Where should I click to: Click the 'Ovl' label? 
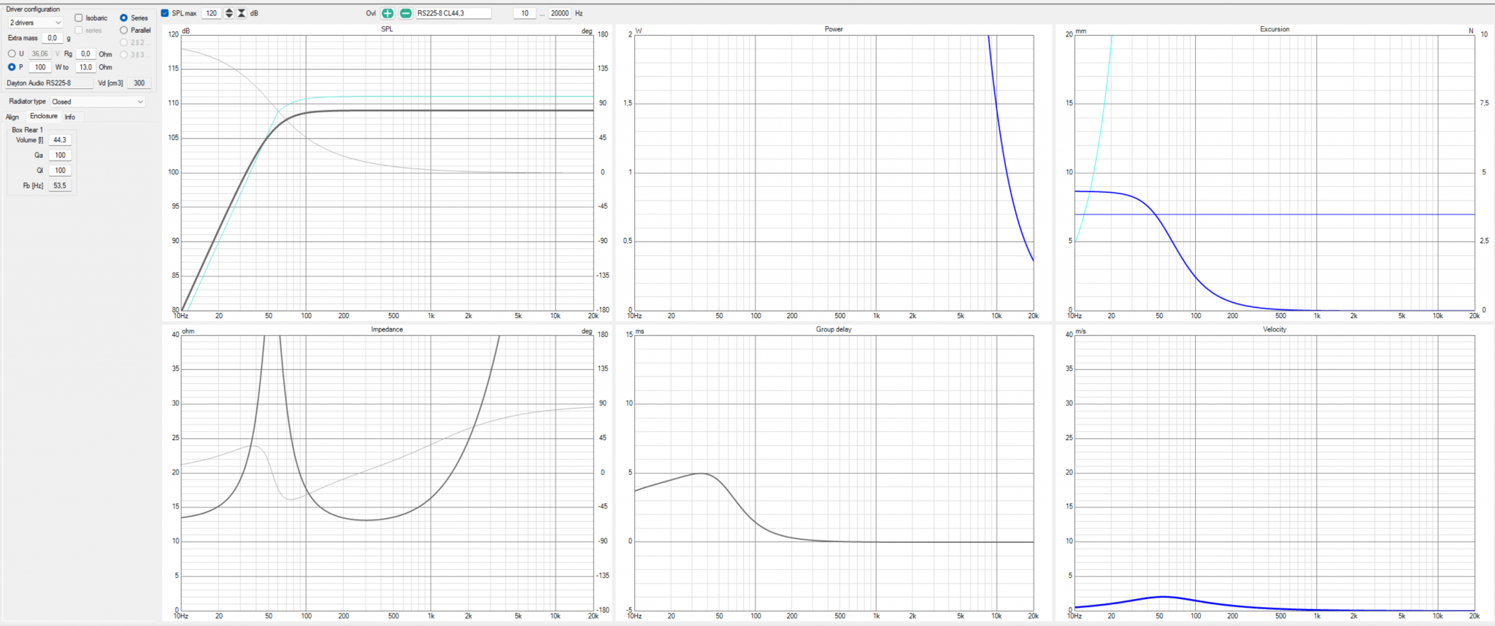371,13
